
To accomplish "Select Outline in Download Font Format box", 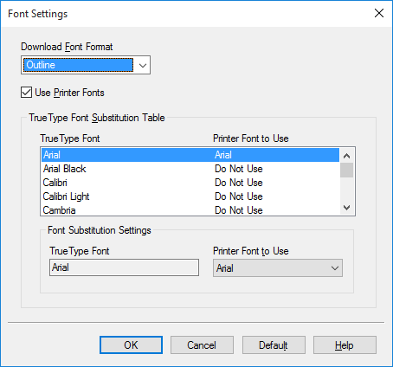I will click(x=78, y=65).
